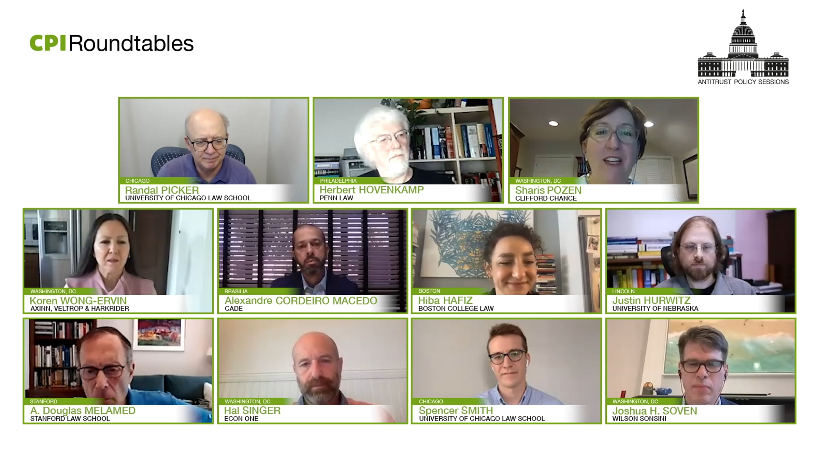
Task: Click the Justin HURWITZ name caption
Action: [x=651, y=301]
